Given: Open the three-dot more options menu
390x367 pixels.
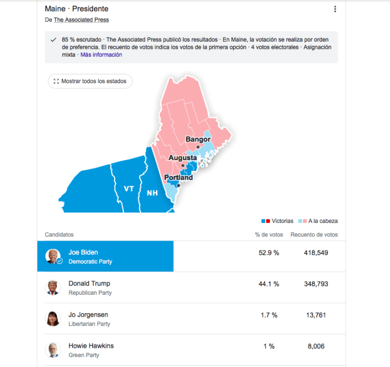Looking at the screenshot, I should [335, 9].
